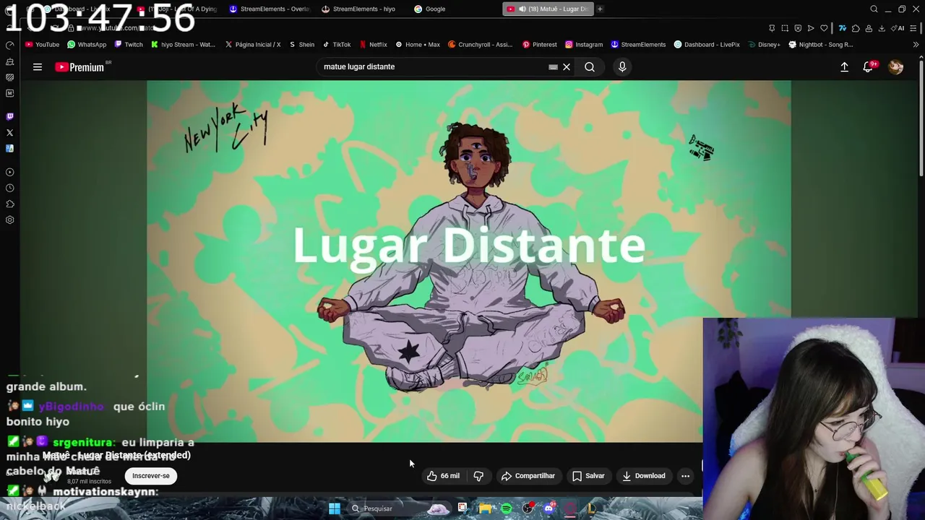Open Twitch bookmark in bookmarks bar

click(129, 45)
